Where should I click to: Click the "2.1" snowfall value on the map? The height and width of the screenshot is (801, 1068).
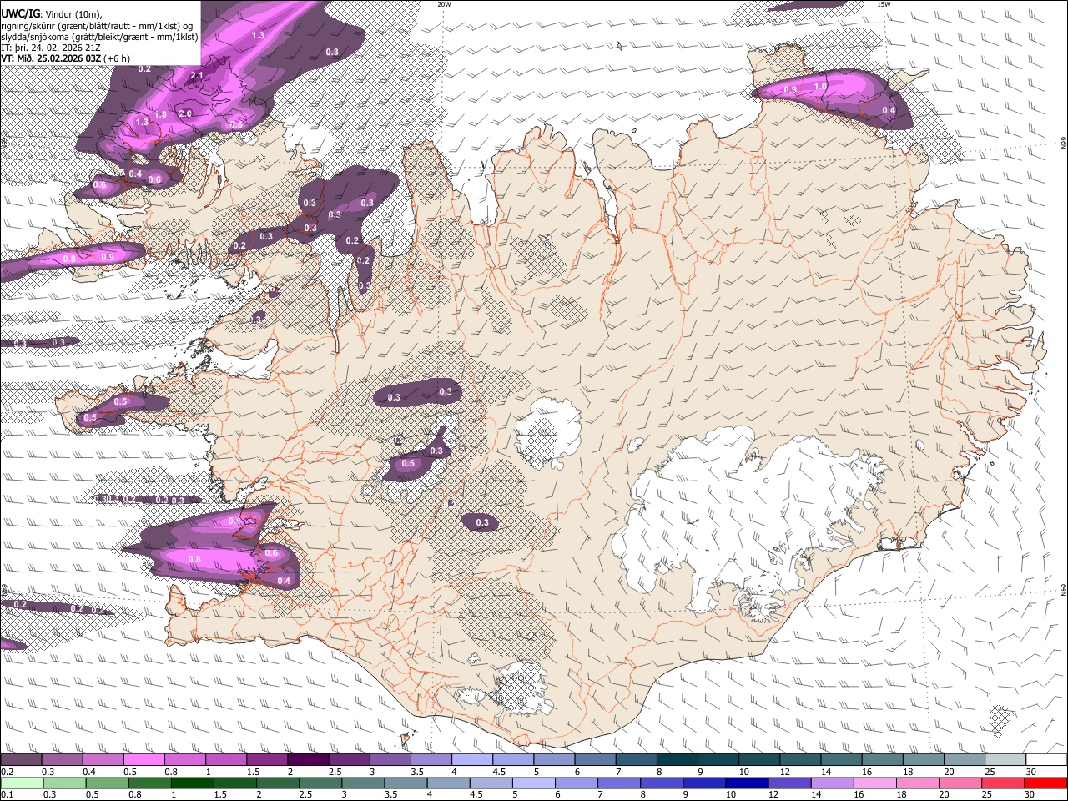(197, 76)
